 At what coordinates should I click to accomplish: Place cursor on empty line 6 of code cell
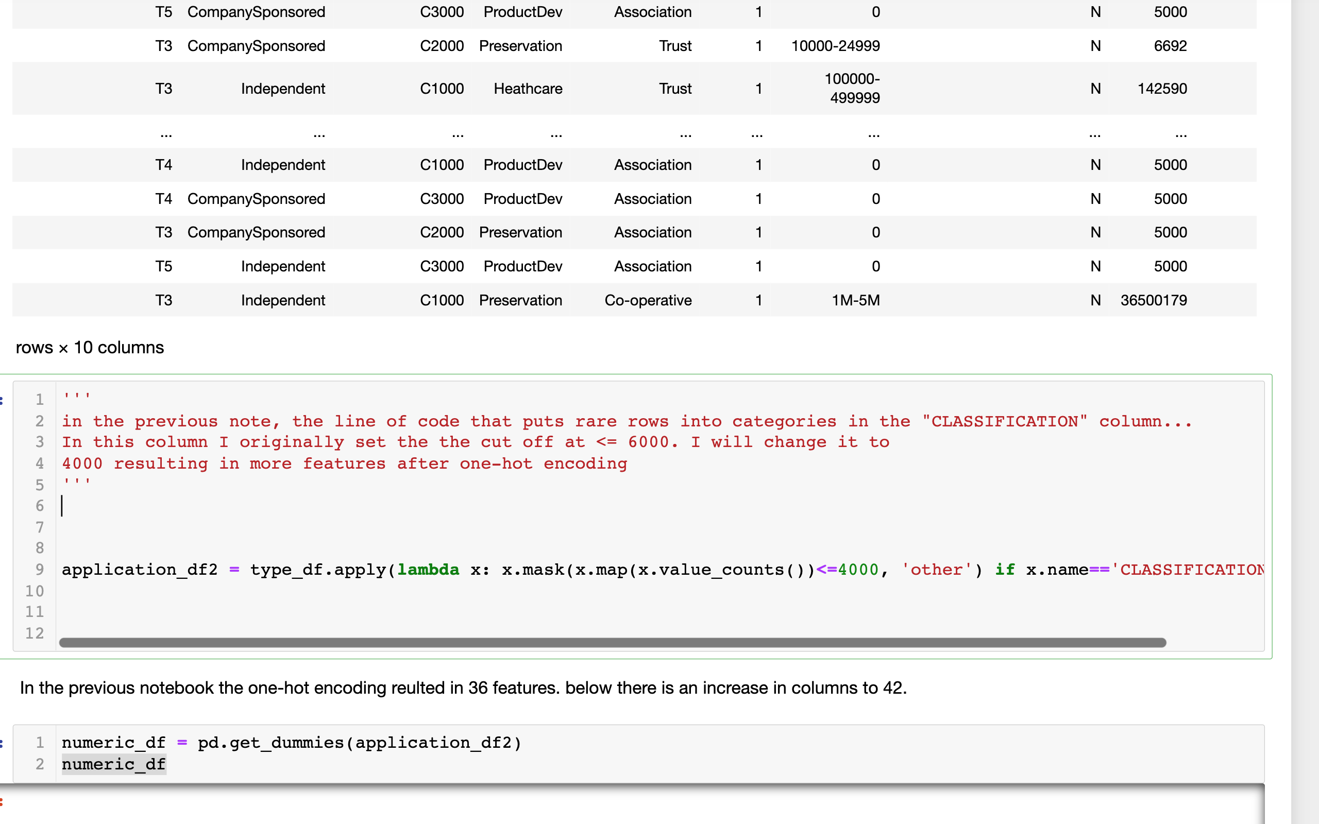[x=659, y=506]
